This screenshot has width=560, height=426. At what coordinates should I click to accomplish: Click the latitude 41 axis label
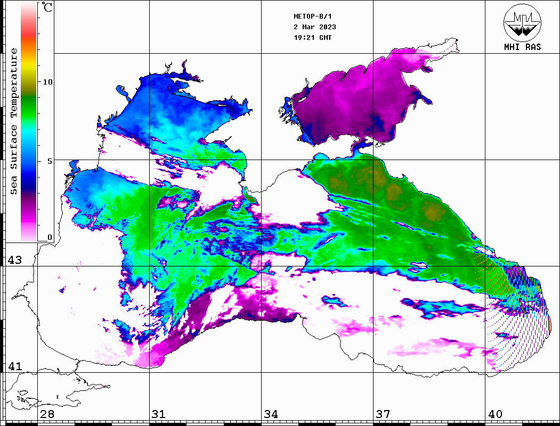click(x=14, y=366)
